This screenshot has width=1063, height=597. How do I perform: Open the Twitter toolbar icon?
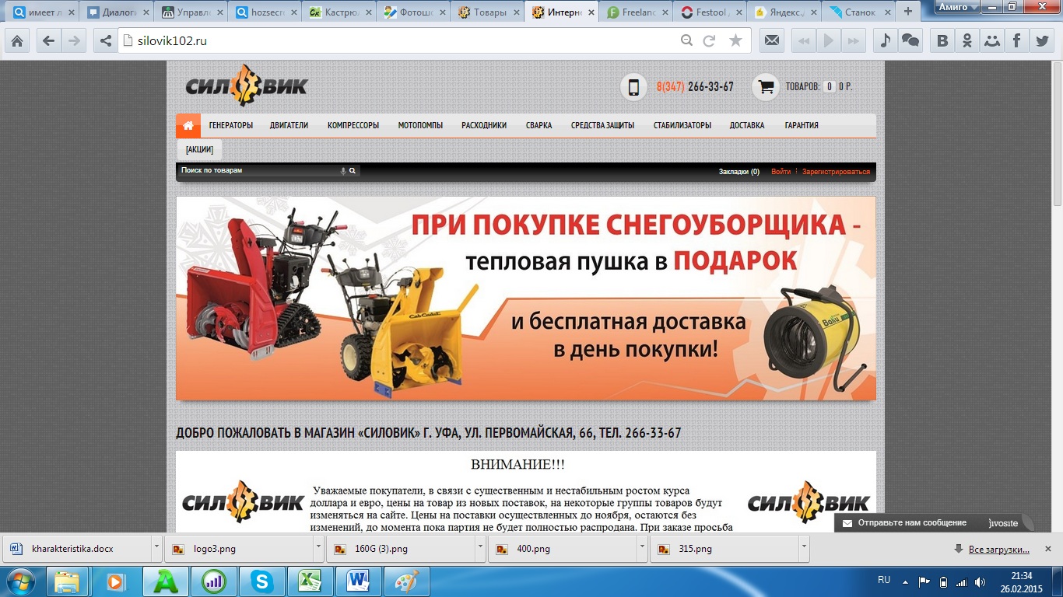pos(1042,41)
